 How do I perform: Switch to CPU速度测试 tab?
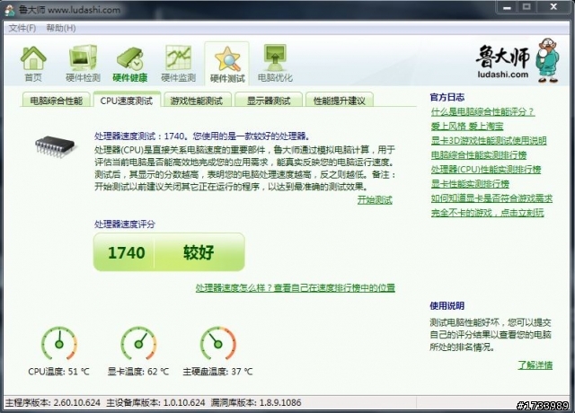tap(127, 101)
